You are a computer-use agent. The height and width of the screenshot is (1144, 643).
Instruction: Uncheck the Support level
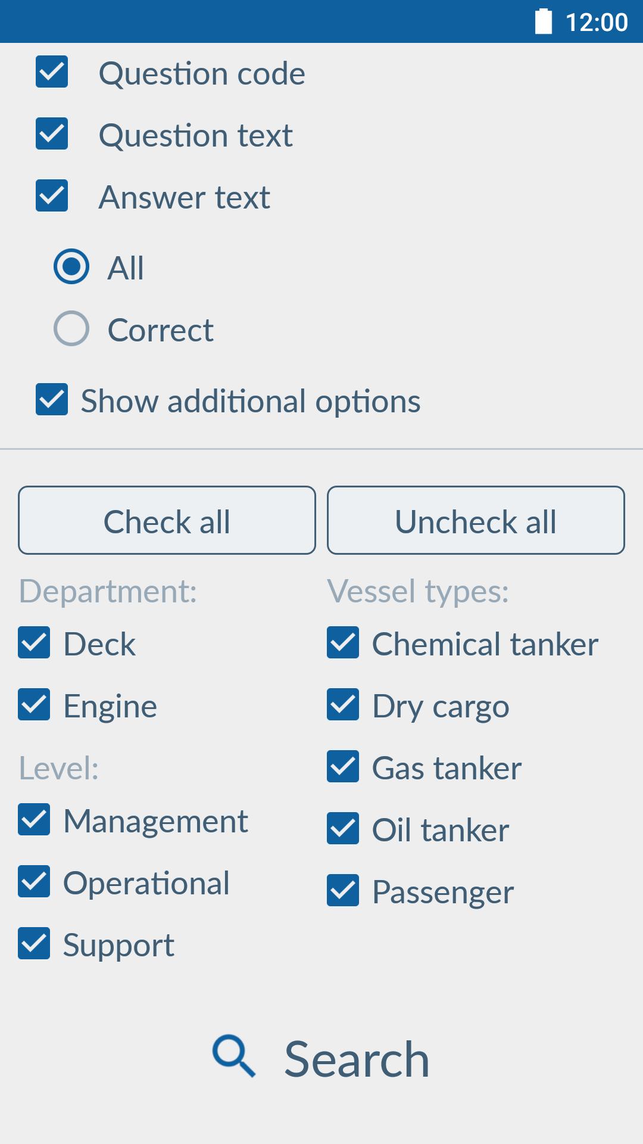click(34, 944)
